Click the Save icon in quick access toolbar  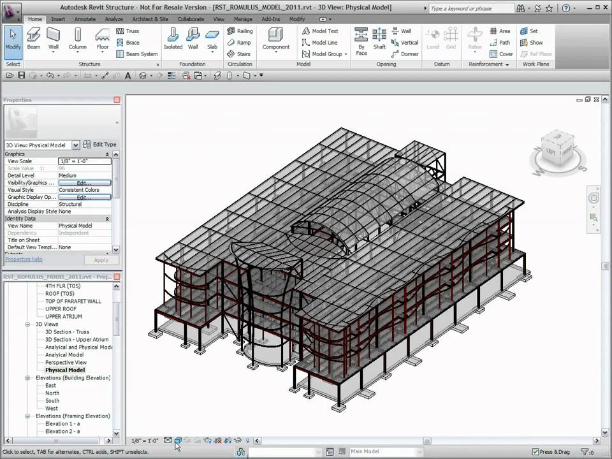tap(22, 75)
